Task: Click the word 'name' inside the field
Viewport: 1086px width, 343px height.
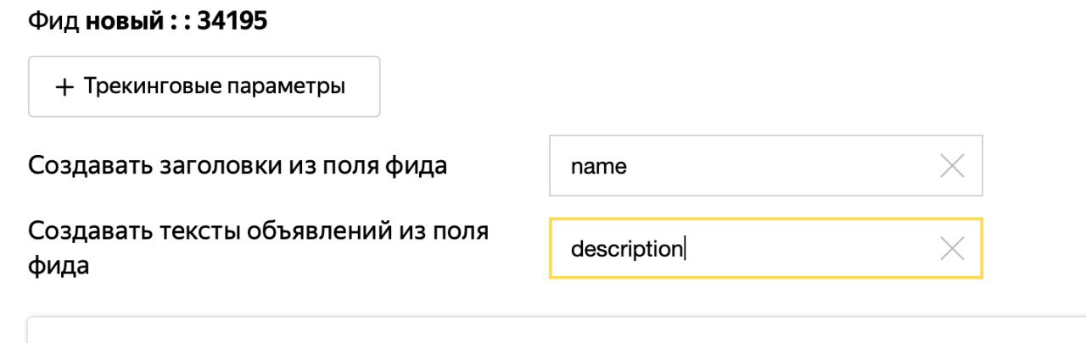Action: tap(599, 167)
